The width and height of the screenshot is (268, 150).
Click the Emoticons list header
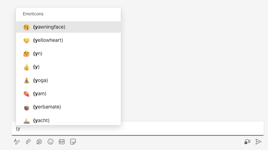tap(33, 14)
